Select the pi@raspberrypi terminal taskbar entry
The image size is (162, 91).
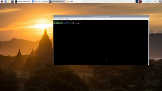57,2
